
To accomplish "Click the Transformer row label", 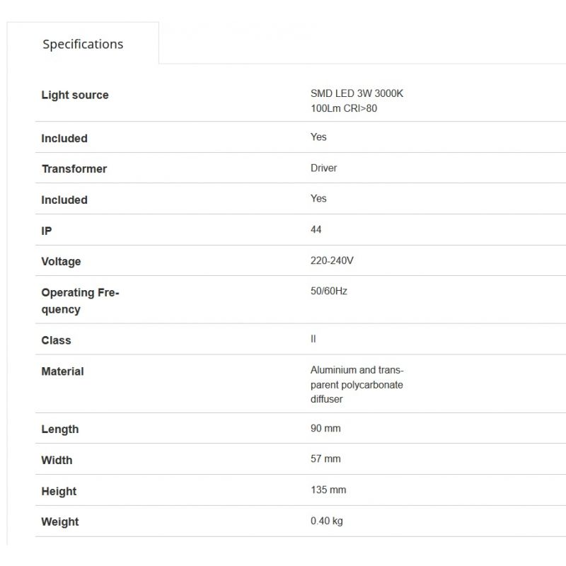I will 74,169.
